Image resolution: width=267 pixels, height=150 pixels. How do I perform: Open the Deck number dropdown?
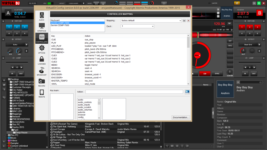pos(137,26)
